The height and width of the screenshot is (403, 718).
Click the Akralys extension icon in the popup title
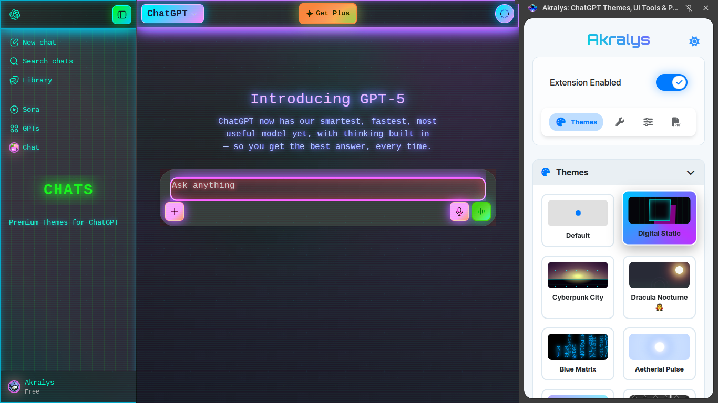click(x=533, y=8)
